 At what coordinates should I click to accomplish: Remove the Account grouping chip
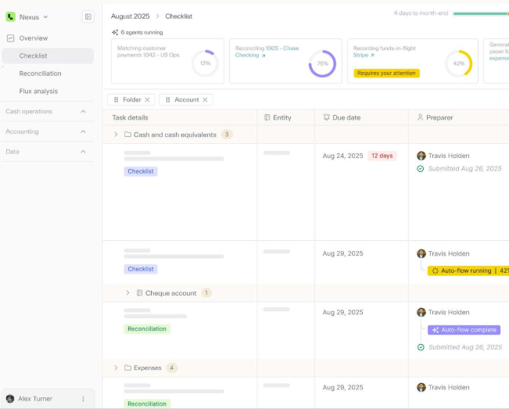[x=206, y=100]
